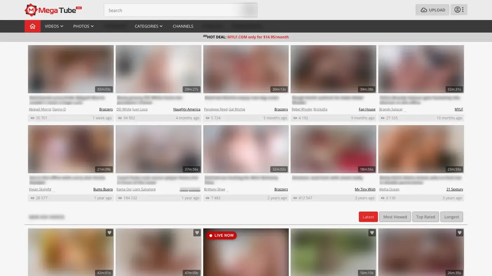Open the thumbnail with duration 39m:38s
This screenshot has height=276, width=492.
(334, 69)
